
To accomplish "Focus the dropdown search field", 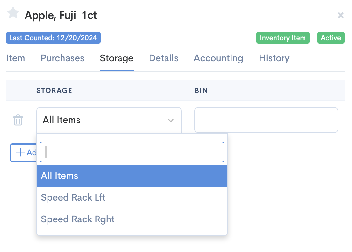I will [x=132, y=152].
